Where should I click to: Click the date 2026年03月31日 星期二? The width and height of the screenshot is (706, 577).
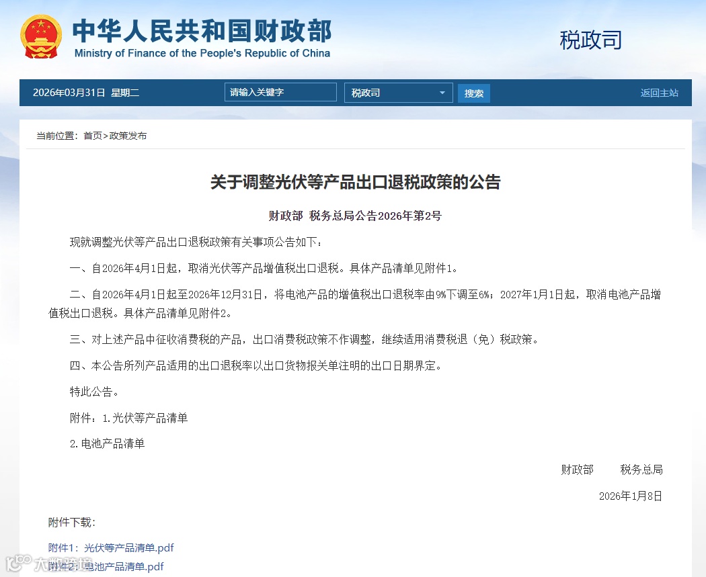pos(86,93)
